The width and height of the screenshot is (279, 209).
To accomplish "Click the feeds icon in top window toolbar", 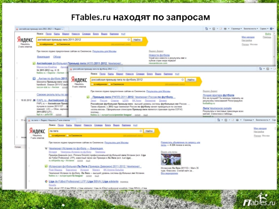I will point(214,29).
